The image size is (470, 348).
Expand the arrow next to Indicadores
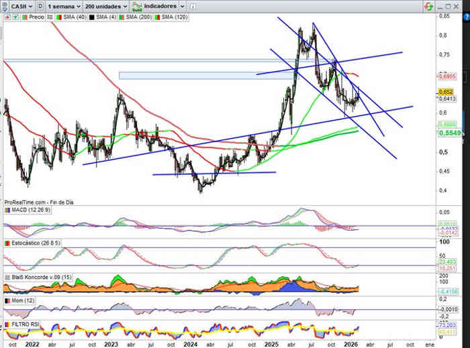tap(183, 5)
